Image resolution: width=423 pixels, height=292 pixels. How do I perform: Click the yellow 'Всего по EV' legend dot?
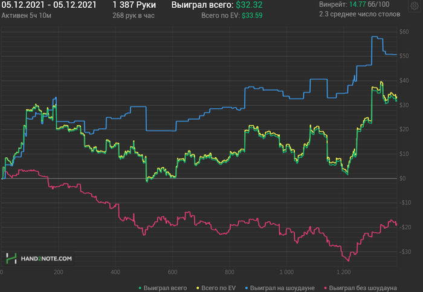(x=196, y=287)
